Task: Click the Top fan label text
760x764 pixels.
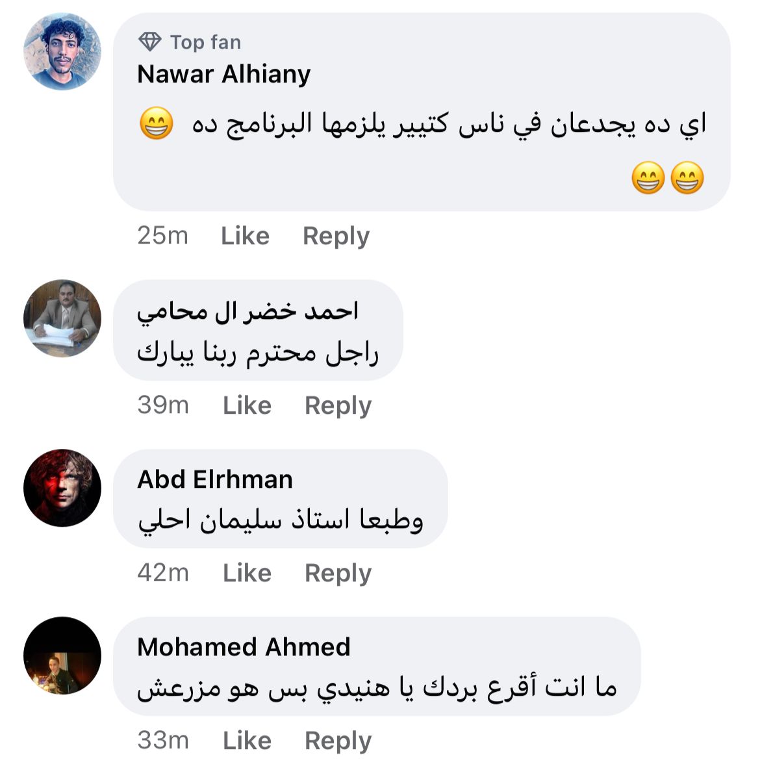Action: click(205, 42)
